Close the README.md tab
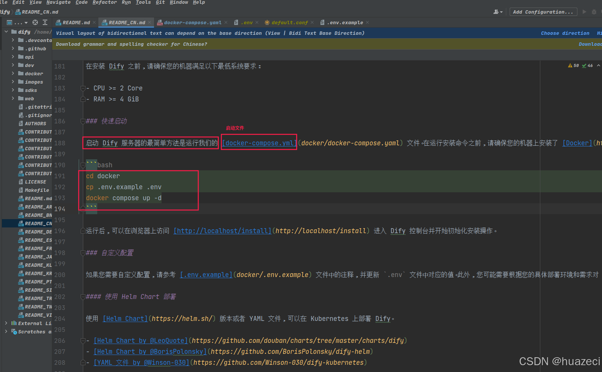602x372 pixels. coord(94,23)
